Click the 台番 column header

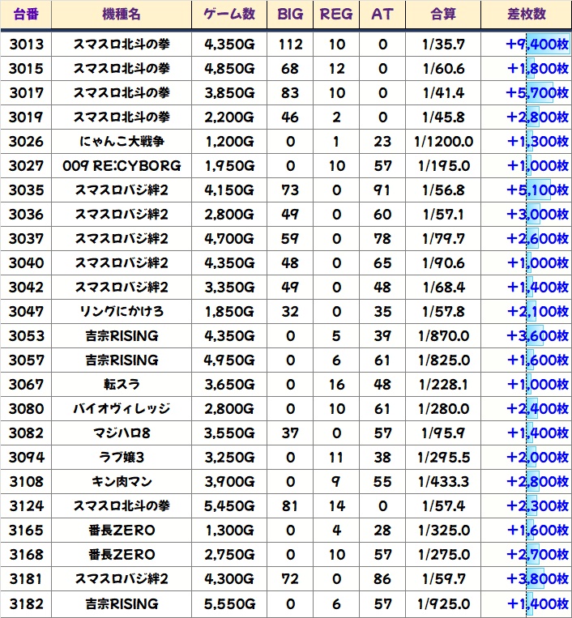(x=27, y=15)
